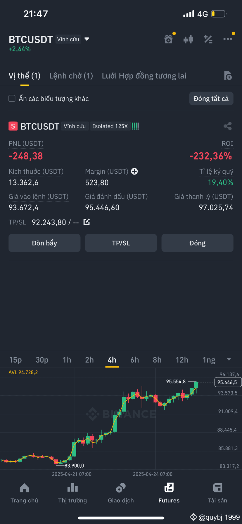Select the 1h chart timeframe

click(67, 360)
